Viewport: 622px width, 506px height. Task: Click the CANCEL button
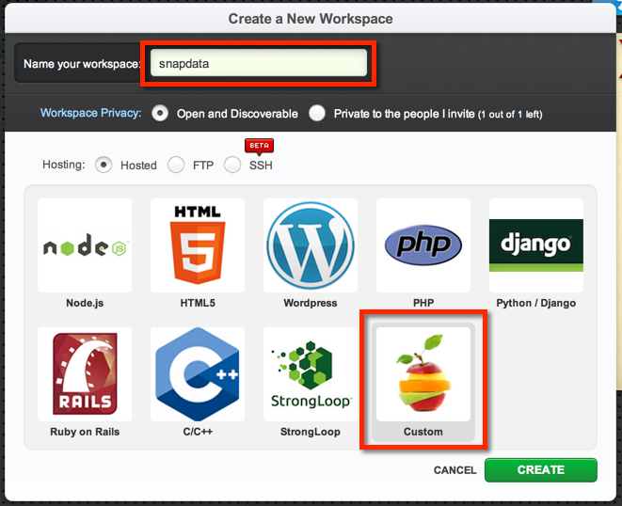[x=455, y=470]
